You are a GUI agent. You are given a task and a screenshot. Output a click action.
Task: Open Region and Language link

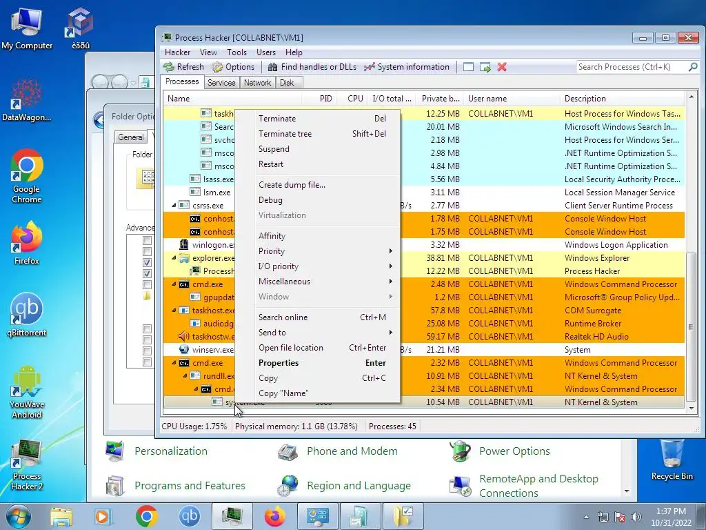tap(359, 485)
